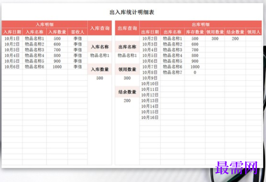Click the 10月13日 date cell
This screenshot has height=182, width=266.
tap(150, 101)
